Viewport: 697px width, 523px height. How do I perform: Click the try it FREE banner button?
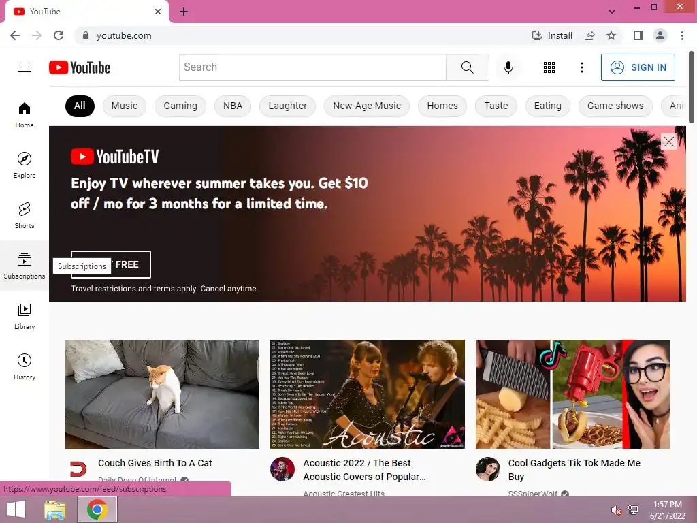coord(111,265)
